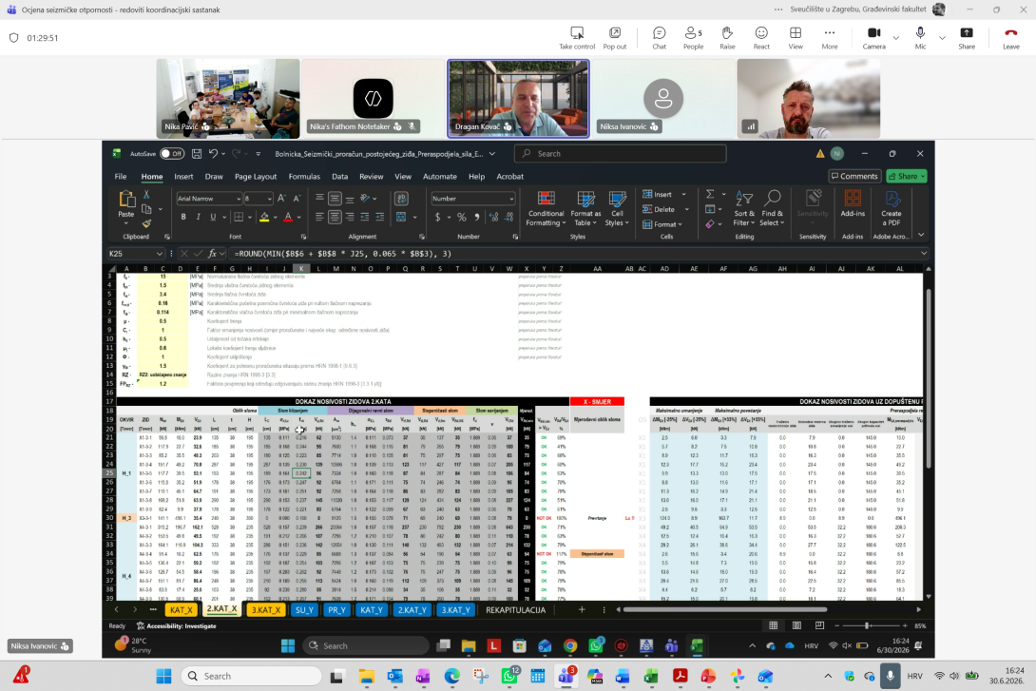1036x691 pixels.
Task: Open Format as Table gallery
Action: point(585,209)
